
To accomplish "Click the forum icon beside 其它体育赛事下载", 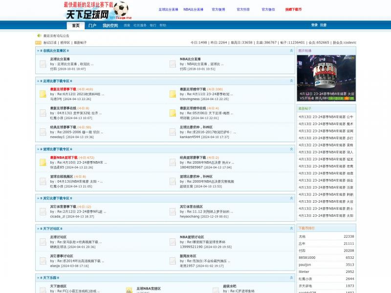I will tap(43, 211).
